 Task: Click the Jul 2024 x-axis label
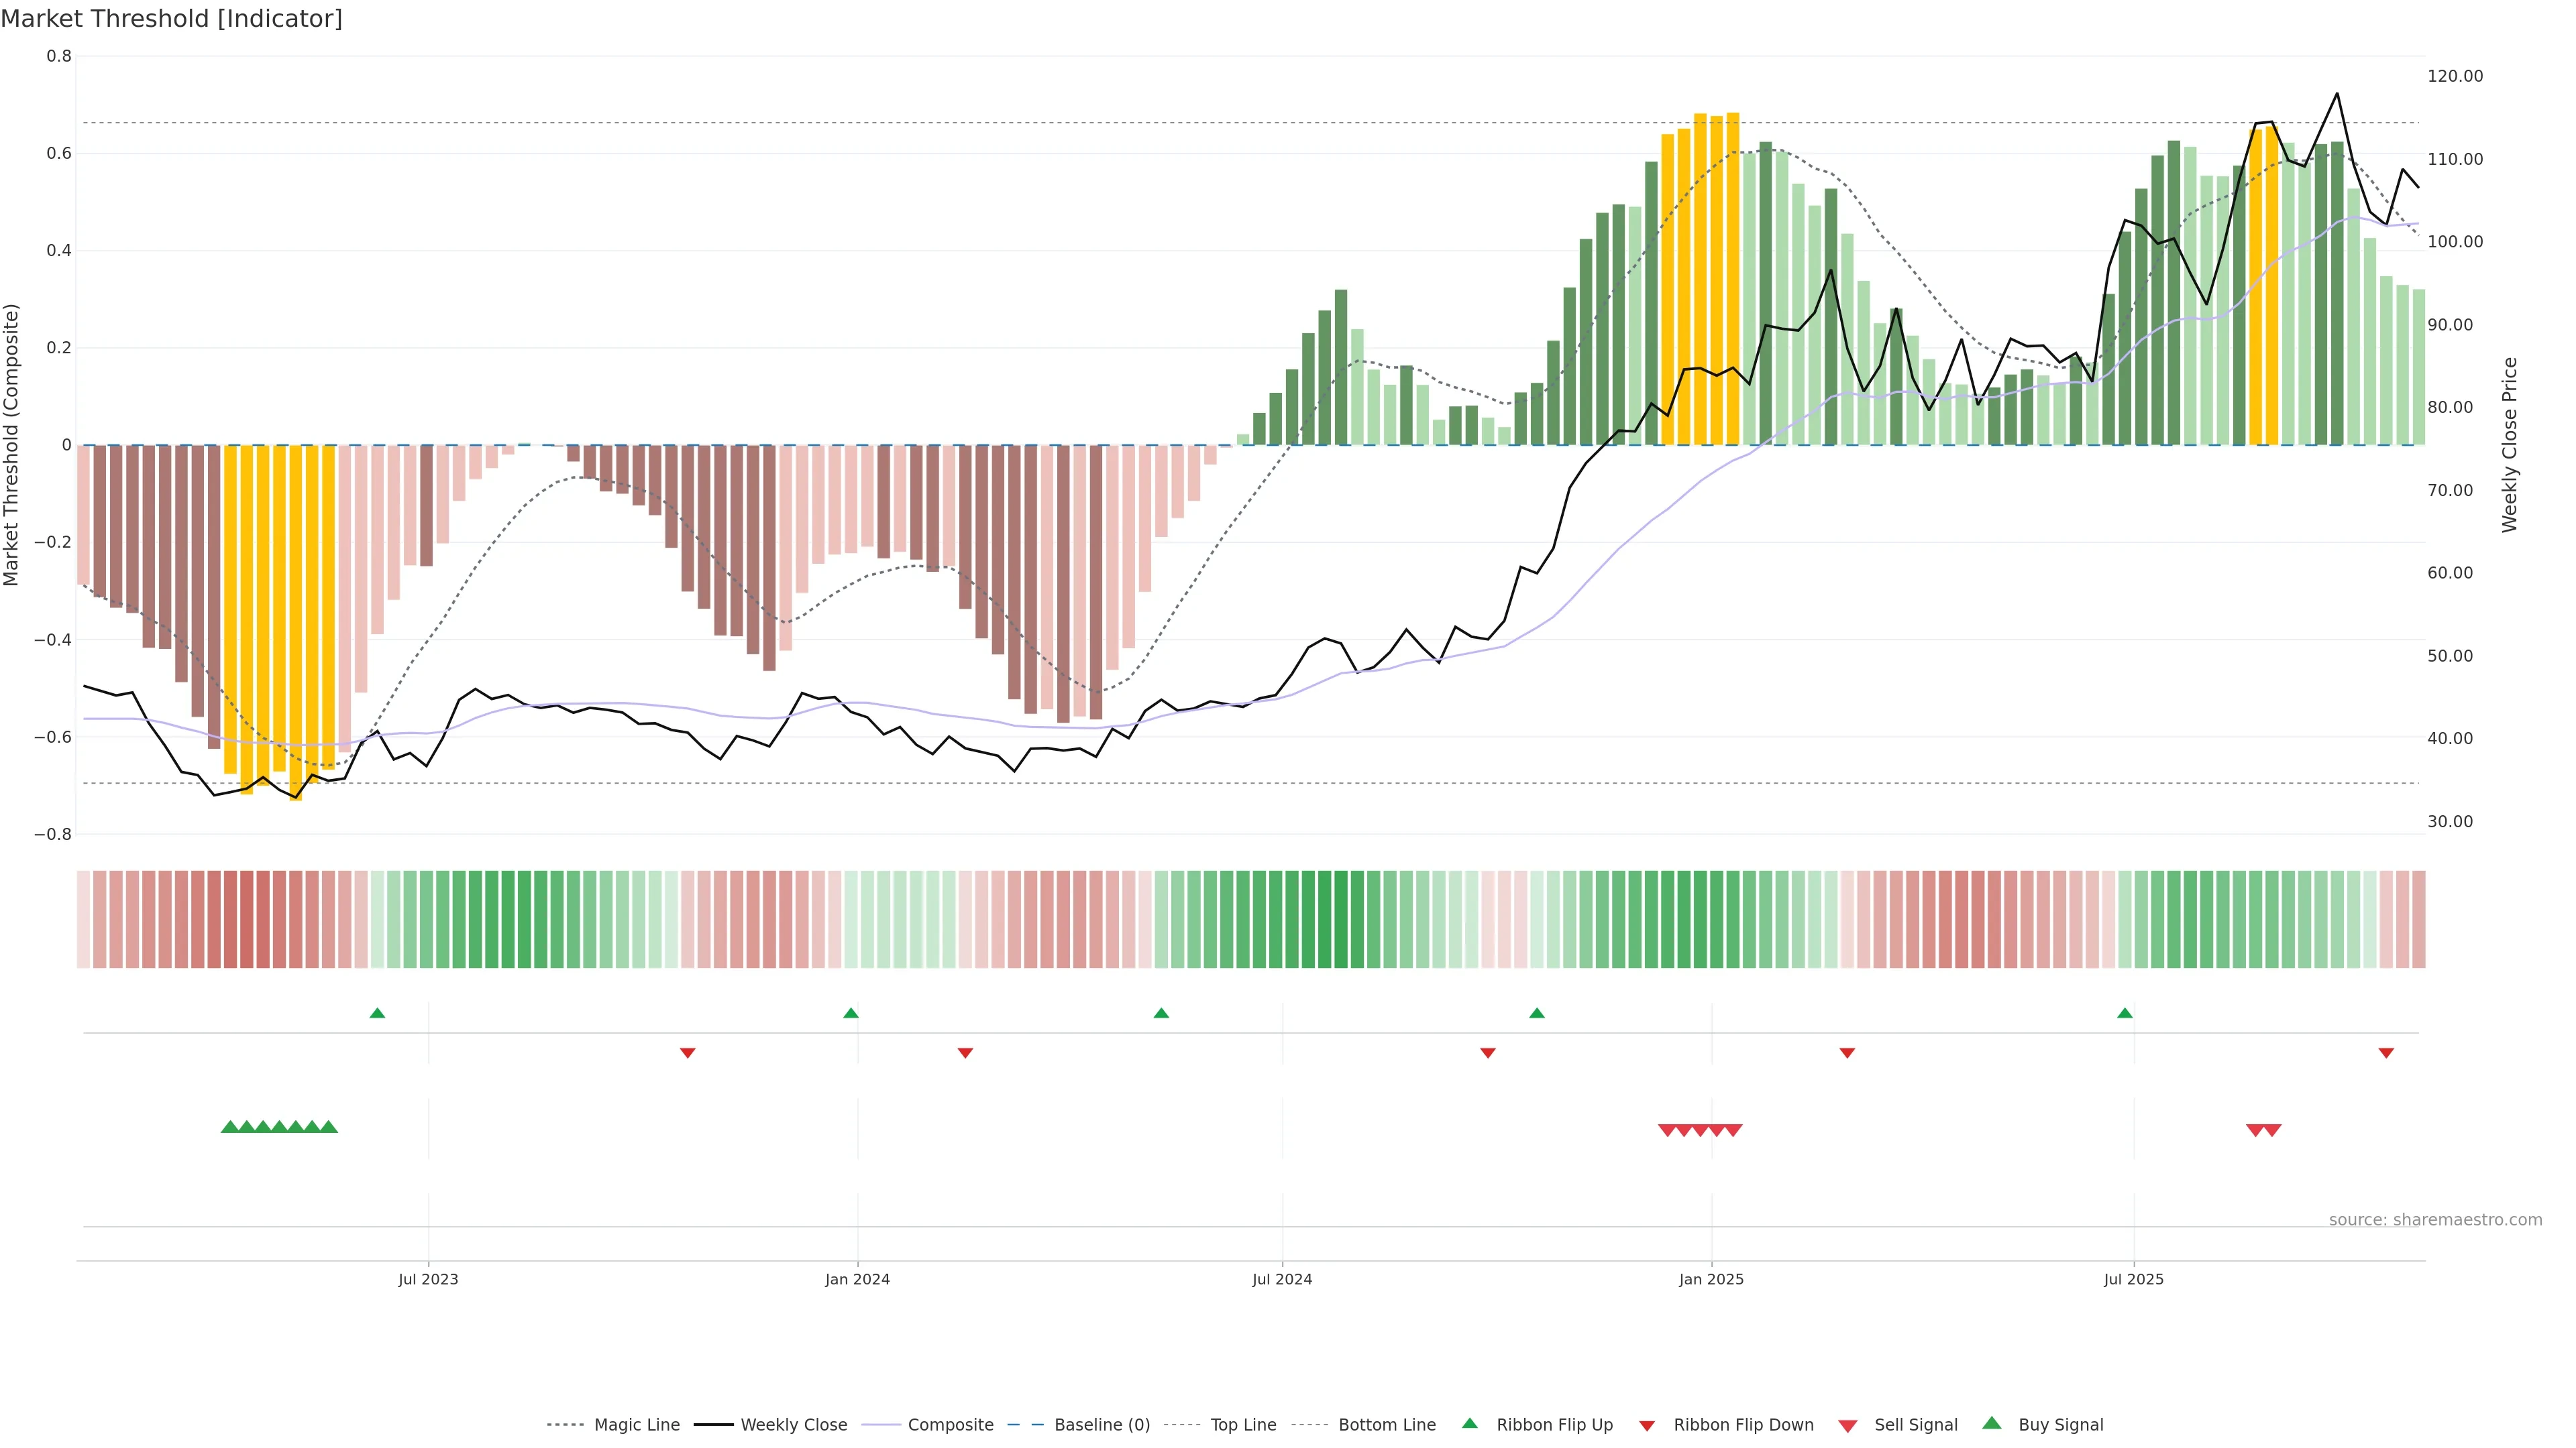(x=1282, y=1279)
